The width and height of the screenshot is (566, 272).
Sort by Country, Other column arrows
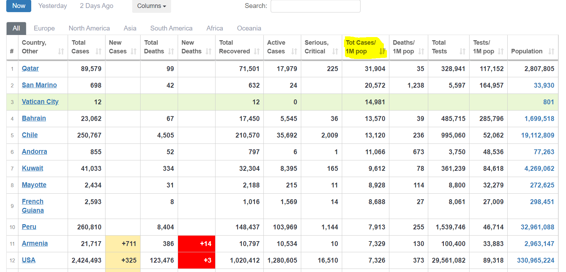click(61, 51)
